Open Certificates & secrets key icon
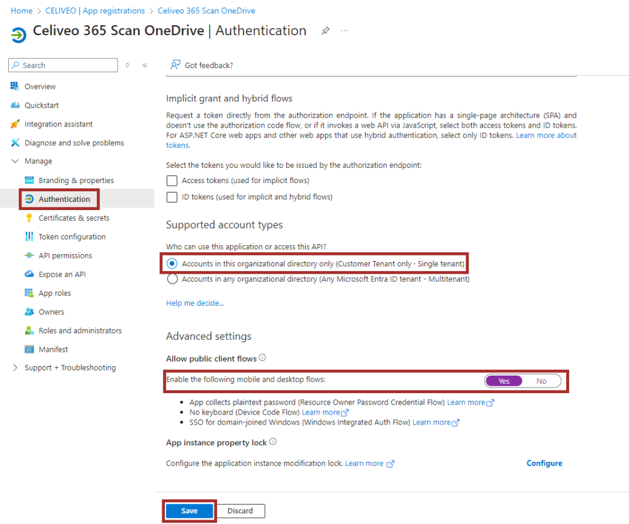This screenshot has height=524, width=629. [x=28, y=218]
